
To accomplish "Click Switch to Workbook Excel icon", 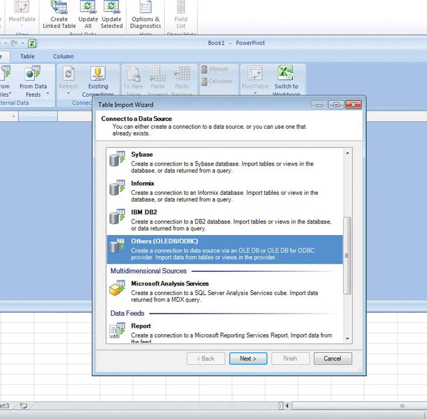I will [x=286, y=75].
